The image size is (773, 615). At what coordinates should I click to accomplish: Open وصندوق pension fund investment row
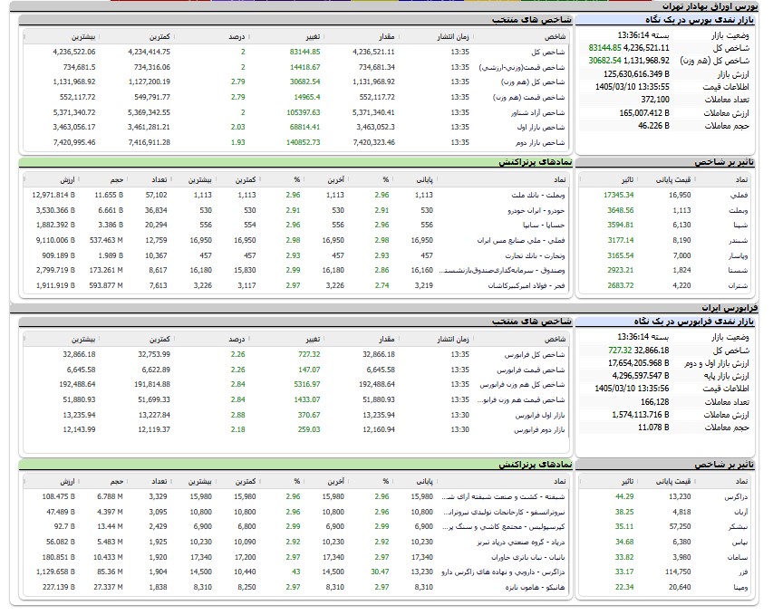tap(502, 271)
